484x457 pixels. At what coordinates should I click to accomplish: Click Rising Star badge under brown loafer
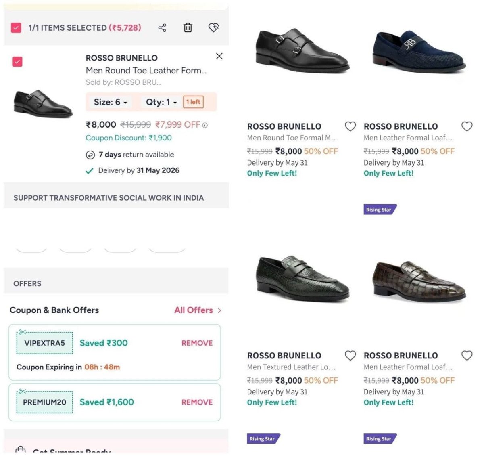380,438
